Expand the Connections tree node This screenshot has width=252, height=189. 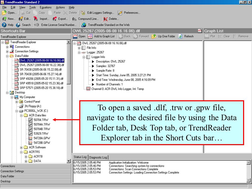coord(7,47)
